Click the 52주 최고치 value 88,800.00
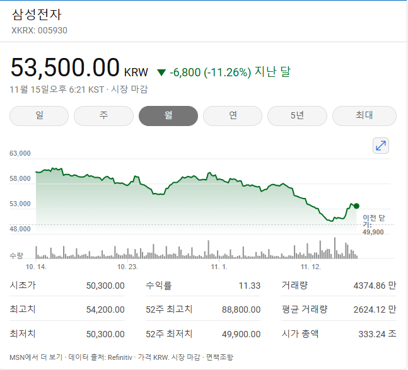This screenshot has width=408, height=370. (x=242, y=309)
